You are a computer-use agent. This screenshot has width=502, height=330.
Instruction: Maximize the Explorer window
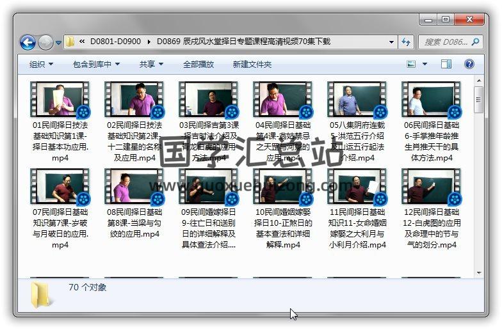446,19
